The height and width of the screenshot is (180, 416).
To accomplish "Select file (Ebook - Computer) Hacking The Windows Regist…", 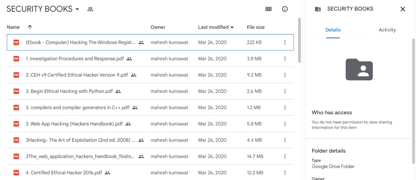I will point(150,42).
